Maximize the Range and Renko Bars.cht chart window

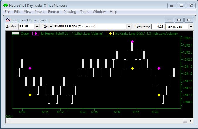179,20
